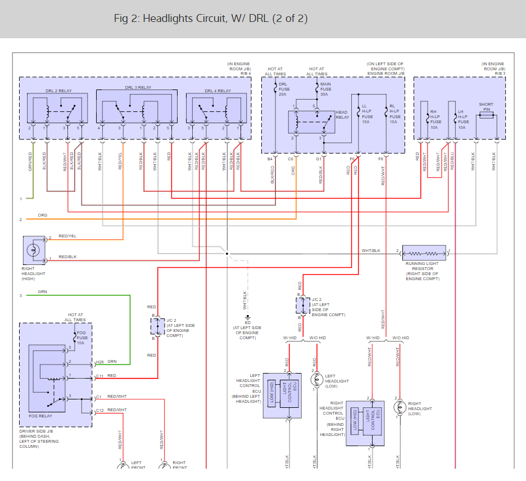Click the vertical ORG label below C6
The image size is (526, 481).
click(x=293, y=170)
